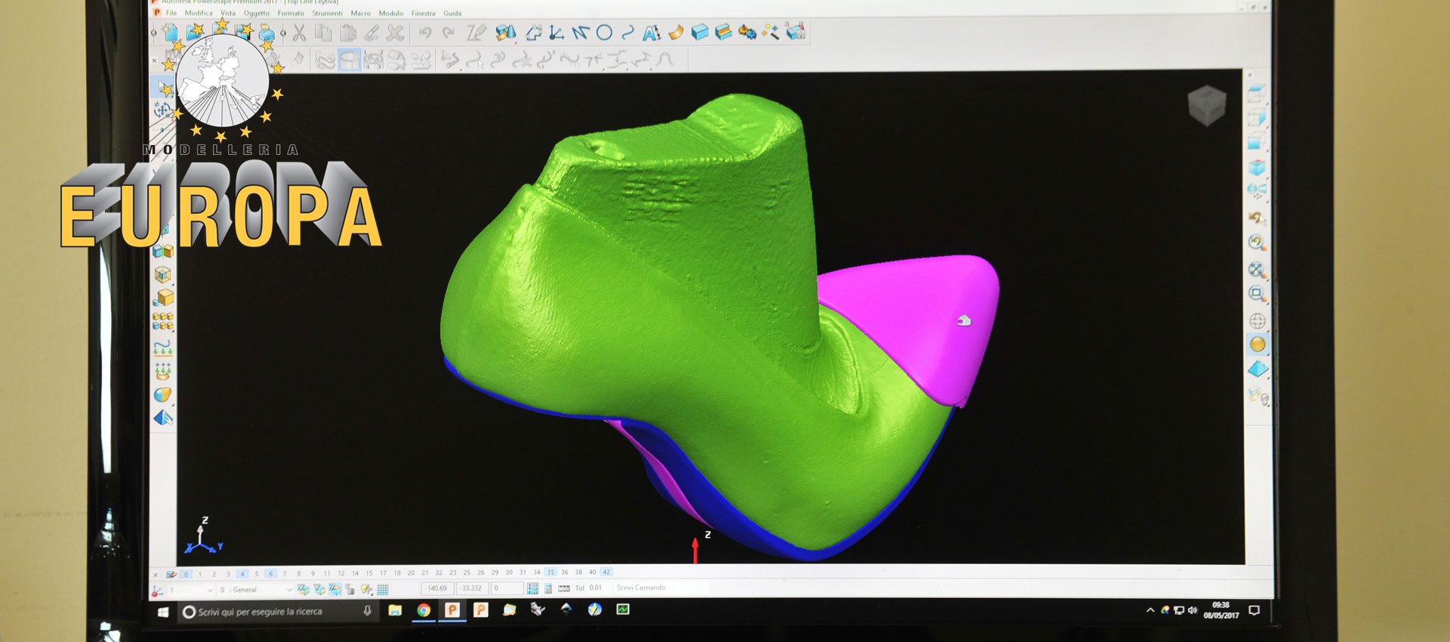1450x642 pixels.
Task: Click the highlighted surface edit icon
Action: point(349,60)
